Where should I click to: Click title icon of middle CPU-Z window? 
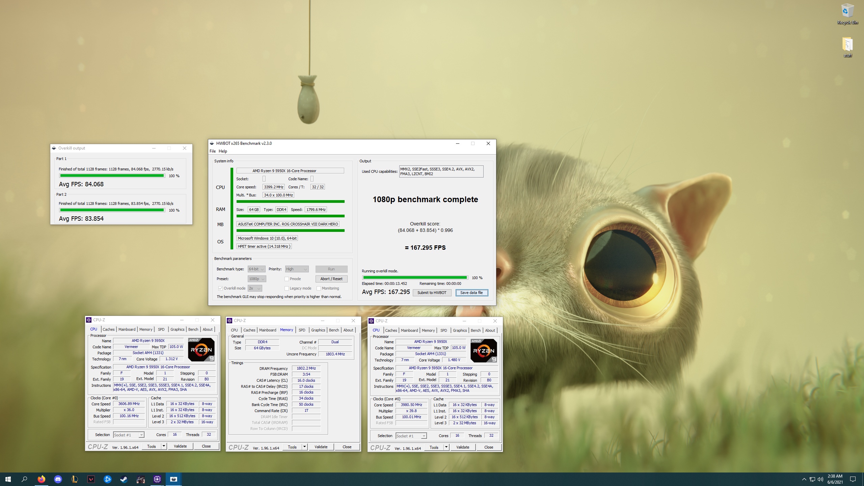pyautogui.click(x=230, y=321)
